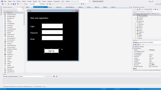Collapse the WindowsFormsApp13 project node
Image resolution: width=161 pixels, height=90 pixels.
[x=134, y=15]
